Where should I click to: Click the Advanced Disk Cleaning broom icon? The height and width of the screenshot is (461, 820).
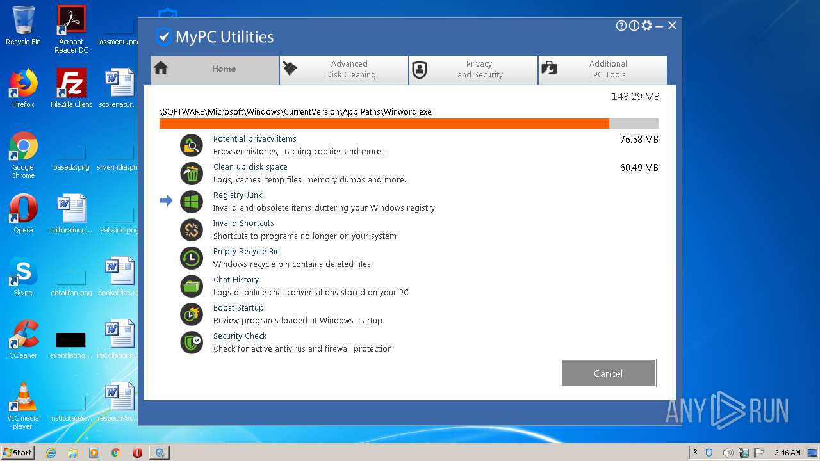click(x=290, y=68)
